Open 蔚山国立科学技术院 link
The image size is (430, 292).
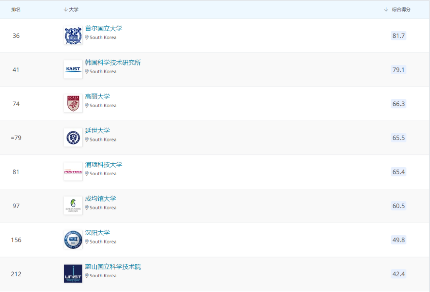[113, 267]
